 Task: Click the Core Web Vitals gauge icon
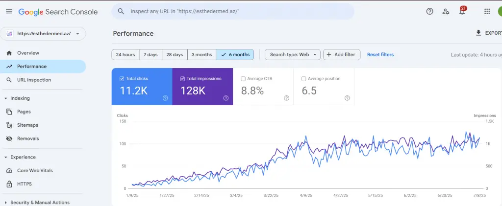coord(9,171)
